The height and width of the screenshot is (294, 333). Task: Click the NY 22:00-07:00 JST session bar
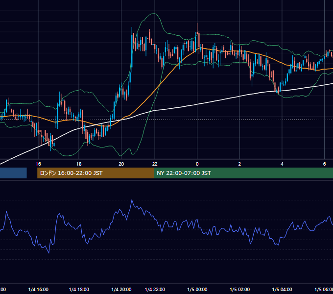pos(243,173)
